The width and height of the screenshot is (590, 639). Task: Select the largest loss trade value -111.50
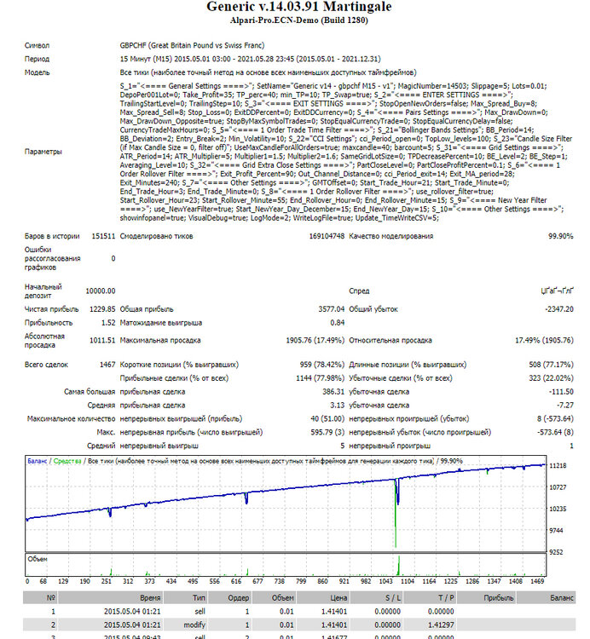point(561,392)
